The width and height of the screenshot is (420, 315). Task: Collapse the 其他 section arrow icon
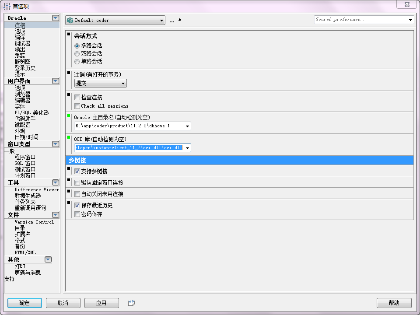[x=48, y=259]
